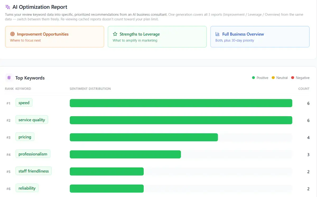
Task: Open the Improvement Opportunities report card
Action: tap(55, 37)
